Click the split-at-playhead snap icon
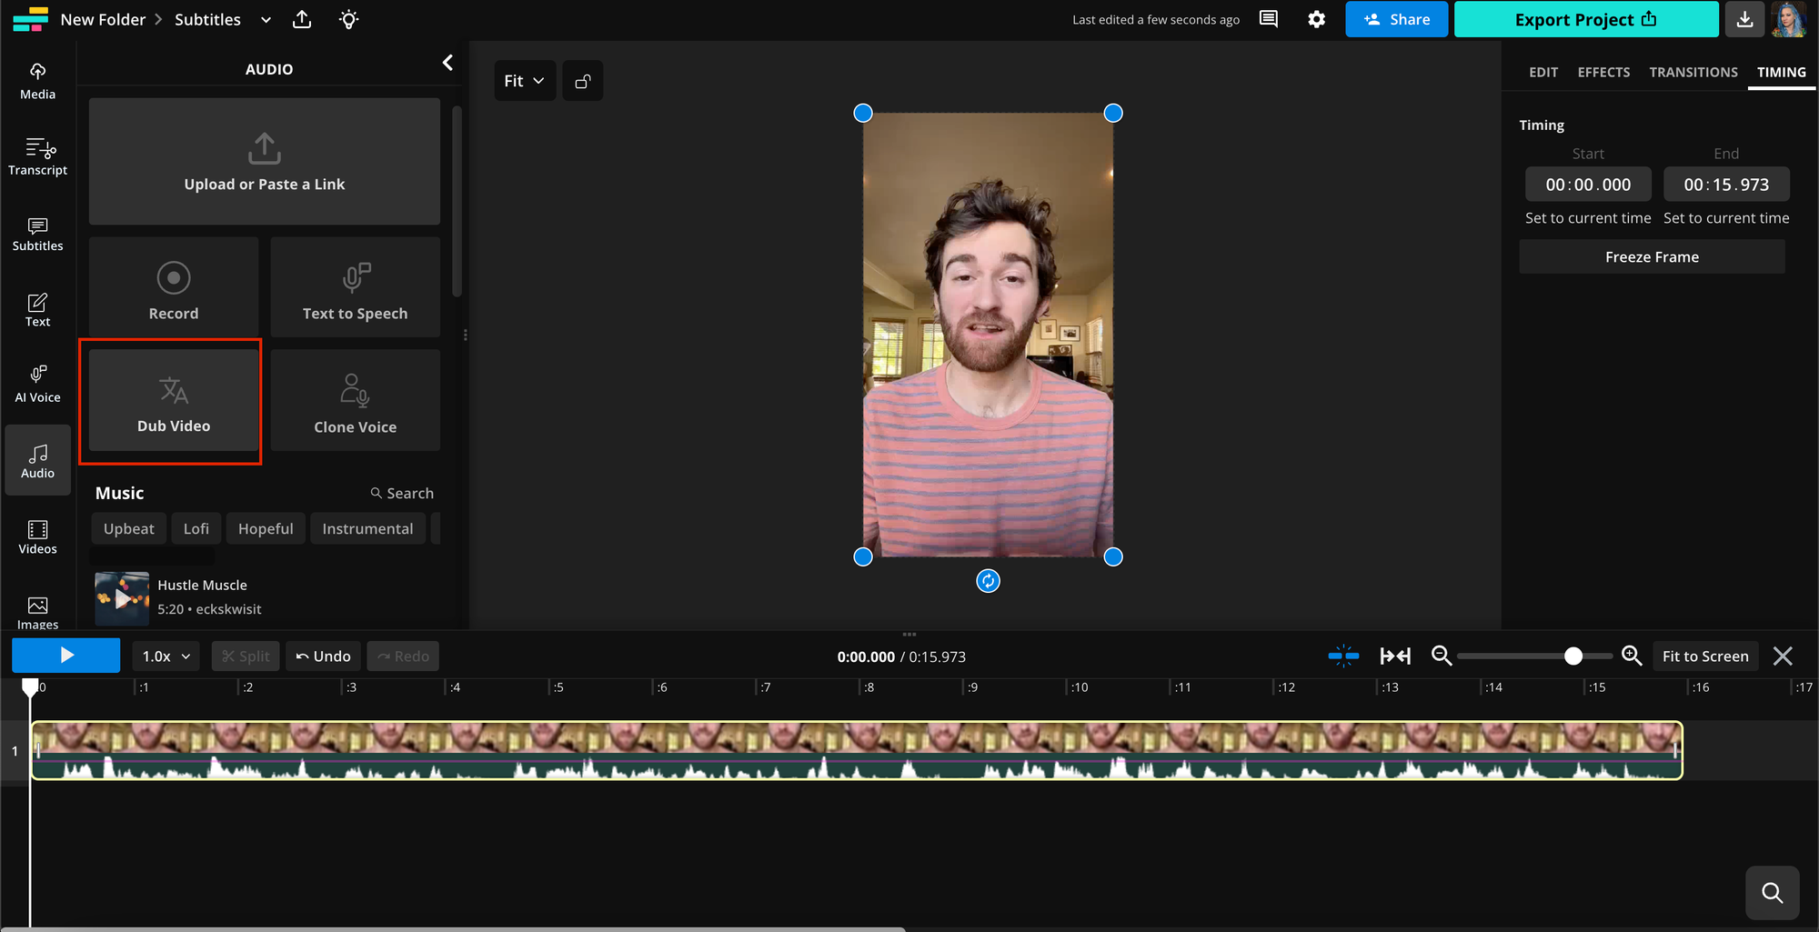 tap(1343, 656)
